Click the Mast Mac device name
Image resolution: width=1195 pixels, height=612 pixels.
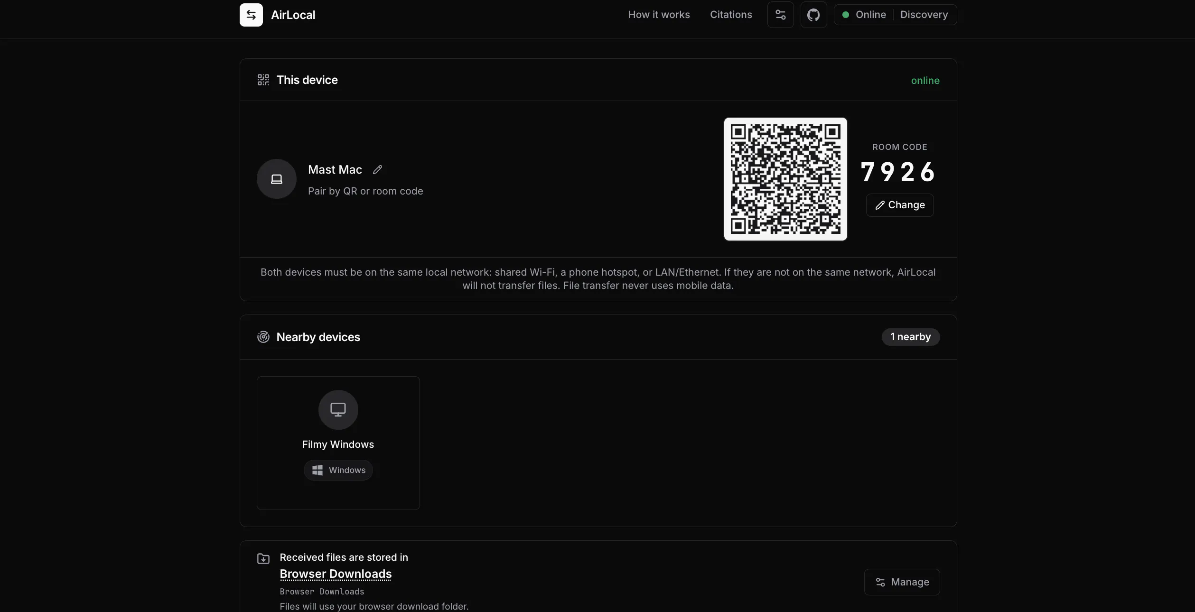pos(335,169)
